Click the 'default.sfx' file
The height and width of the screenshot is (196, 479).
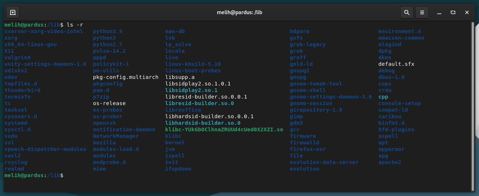396,64
